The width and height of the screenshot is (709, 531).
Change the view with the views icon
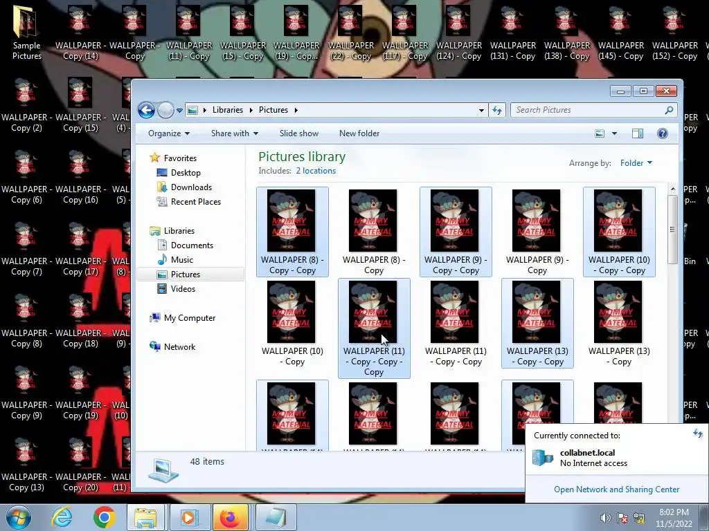(600, 133)
